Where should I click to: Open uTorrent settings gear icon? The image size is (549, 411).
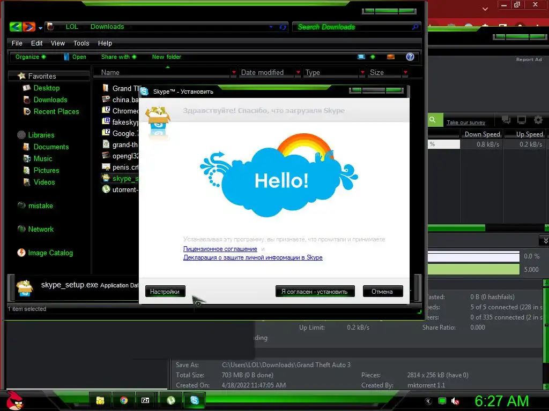click(x=538, y=120)
